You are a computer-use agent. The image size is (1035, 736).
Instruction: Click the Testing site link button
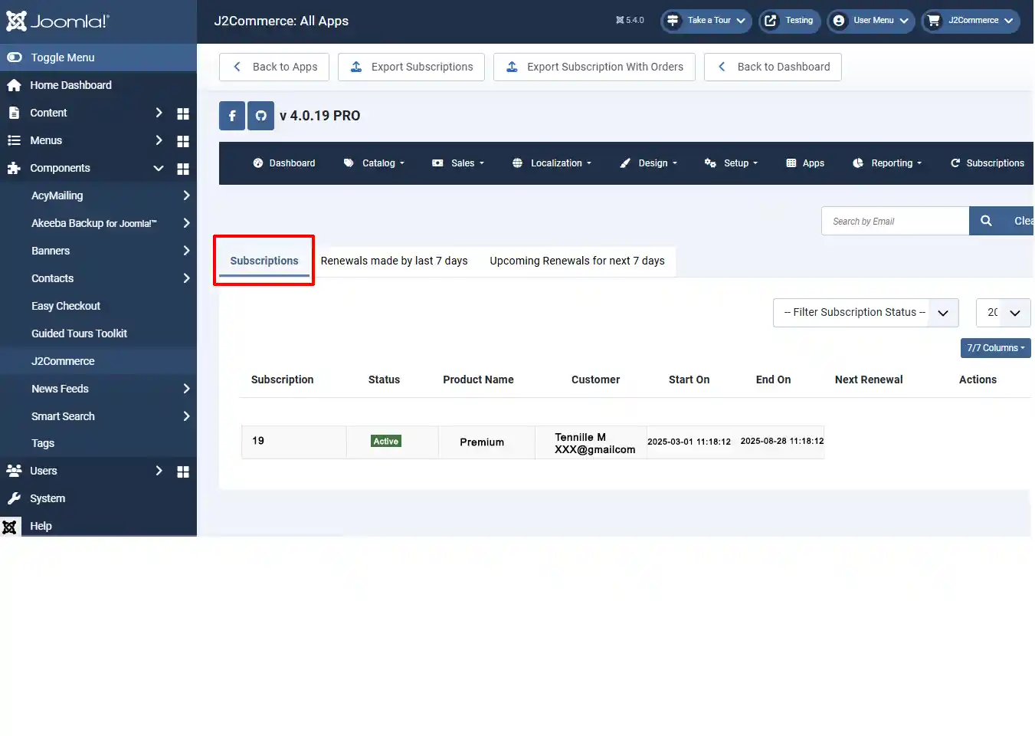point(789,21)
